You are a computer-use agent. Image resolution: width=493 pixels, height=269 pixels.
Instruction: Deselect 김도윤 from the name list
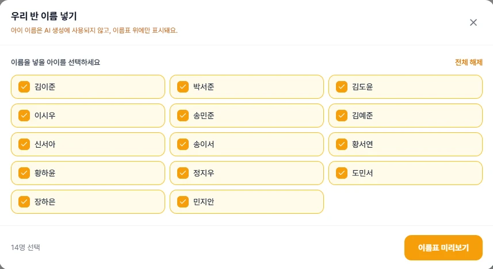[x=342, y=87]
